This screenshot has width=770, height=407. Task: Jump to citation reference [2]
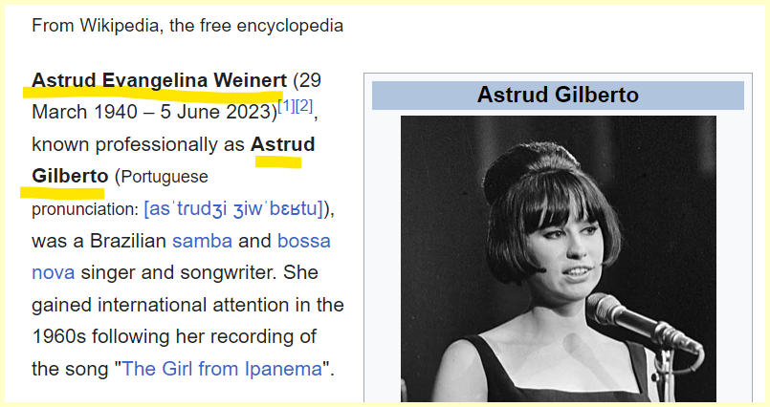pyautogui.click(x=303, y=106)
